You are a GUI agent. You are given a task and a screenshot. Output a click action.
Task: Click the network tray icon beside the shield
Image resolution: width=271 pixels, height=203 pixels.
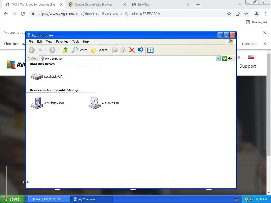(x=251, y=199)
